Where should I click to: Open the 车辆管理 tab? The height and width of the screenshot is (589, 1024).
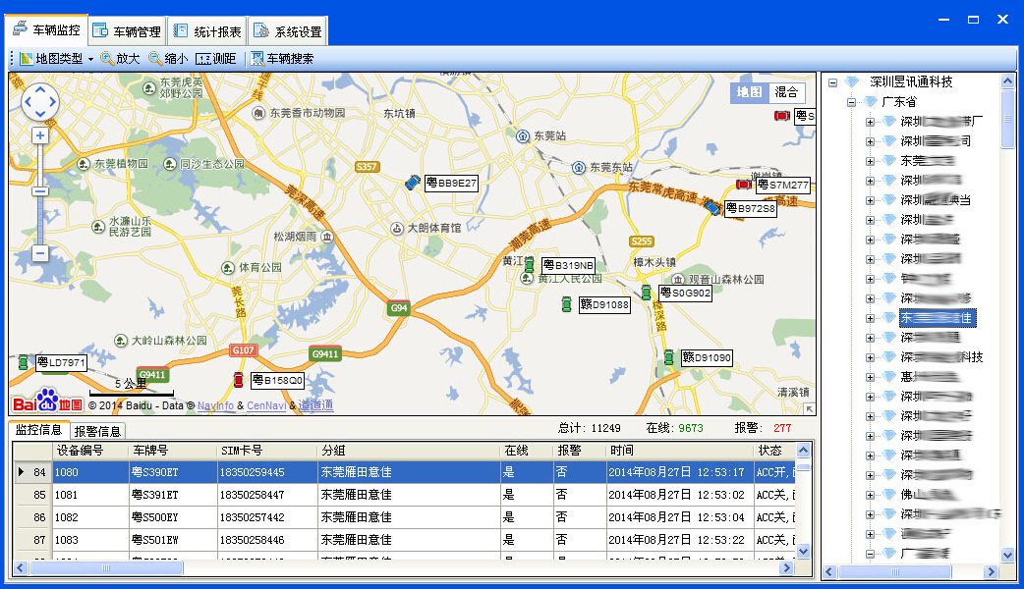[x=127, y=31]
